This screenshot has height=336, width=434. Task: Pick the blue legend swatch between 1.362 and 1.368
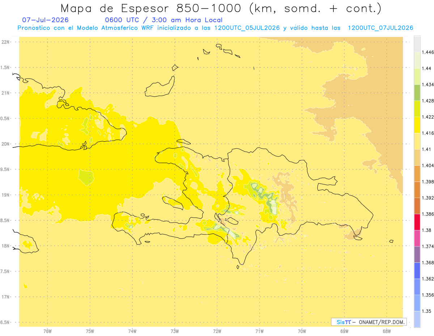417,270
